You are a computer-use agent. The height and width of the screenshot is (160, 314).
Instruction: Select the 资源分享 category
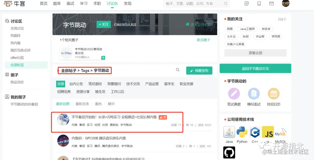pos(83,91)
